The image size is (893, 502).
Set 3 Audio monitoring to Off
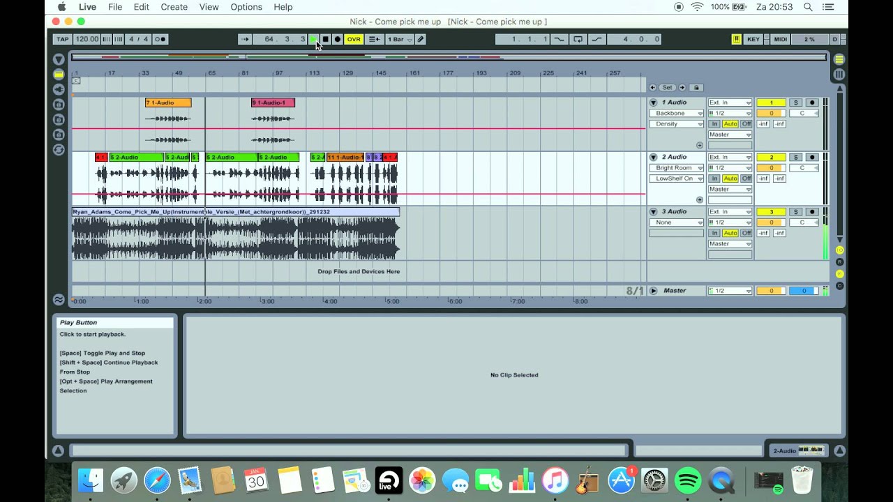tap(746, 233)
